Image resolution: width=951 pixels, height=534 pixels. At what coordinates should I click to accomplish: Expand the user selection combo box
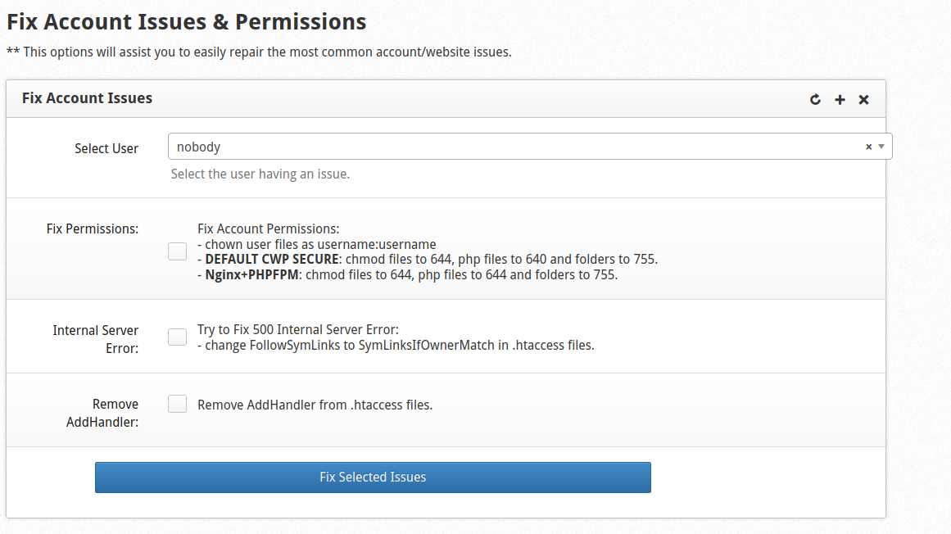click(881, 146)
